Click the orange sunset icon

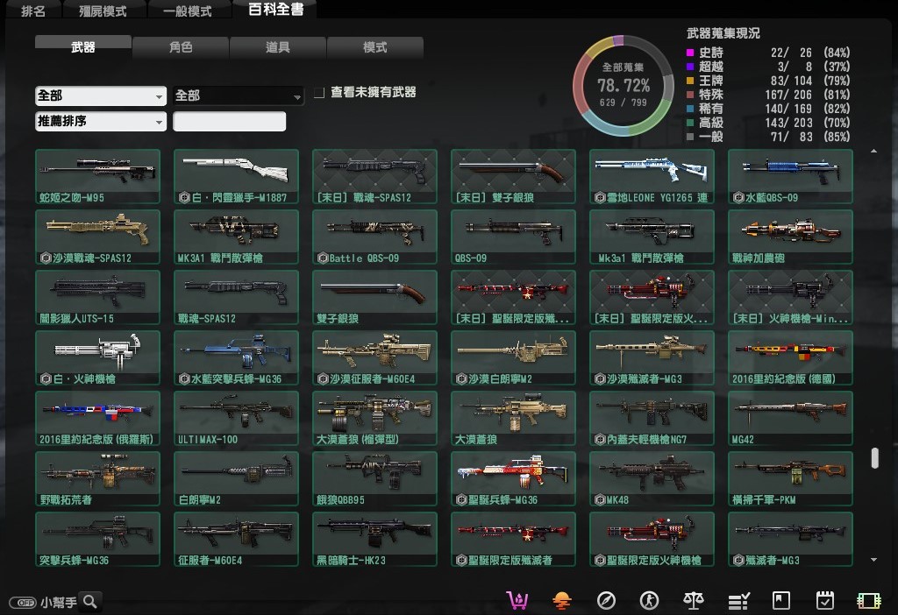561,600
